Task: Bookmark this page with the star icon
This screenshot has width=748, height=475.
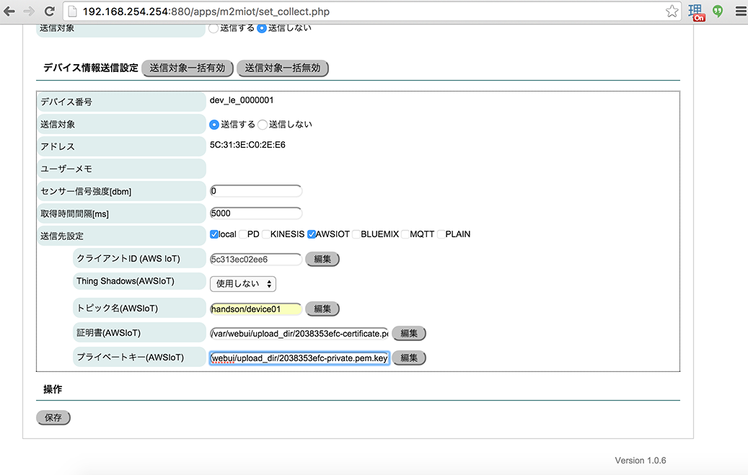Action: tap(672, 11)
